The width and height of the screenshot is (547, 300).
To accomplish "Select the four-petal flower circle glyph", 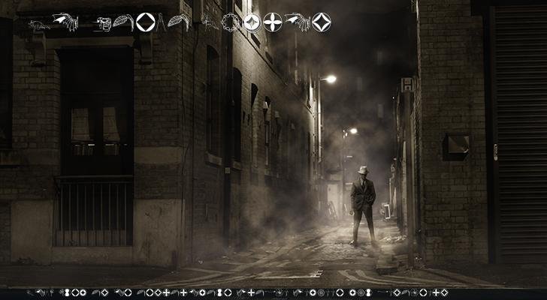I will tap(273, 22).
